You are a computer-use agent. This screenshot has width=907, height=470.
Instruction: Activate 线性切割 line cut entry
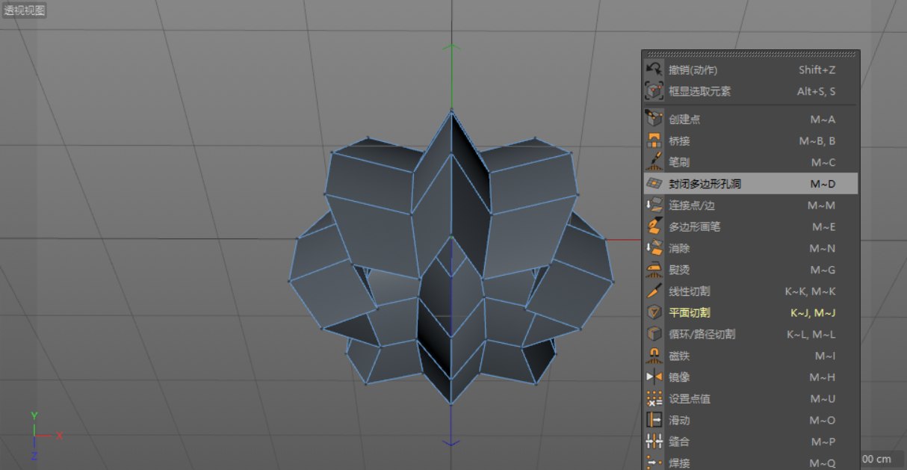point(689,291)
